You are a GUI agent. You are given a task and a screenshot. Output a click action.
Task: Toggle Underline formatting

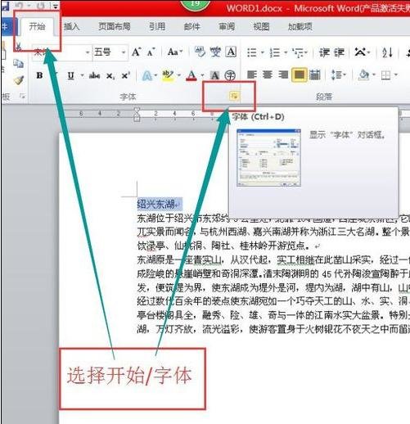point(71,75)
